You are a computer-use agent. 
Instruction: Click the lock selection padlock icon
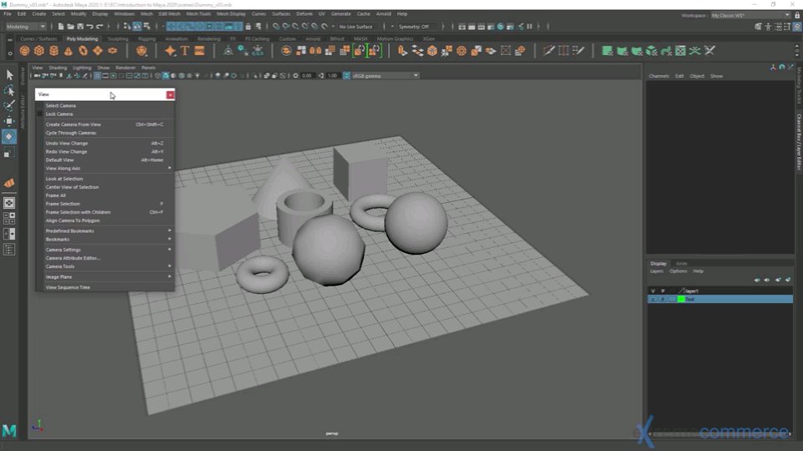pyautogui.click(x=248, y=27)
